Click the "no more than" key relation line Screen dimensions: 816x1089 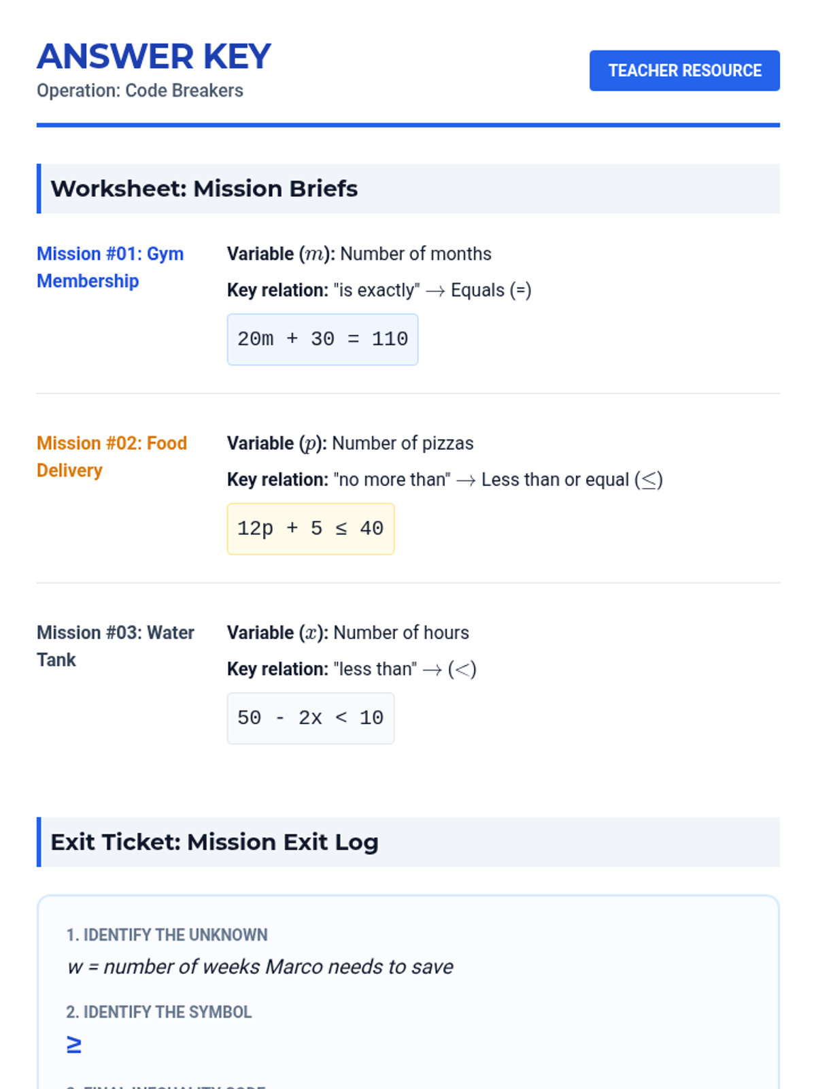coord(445,480)
